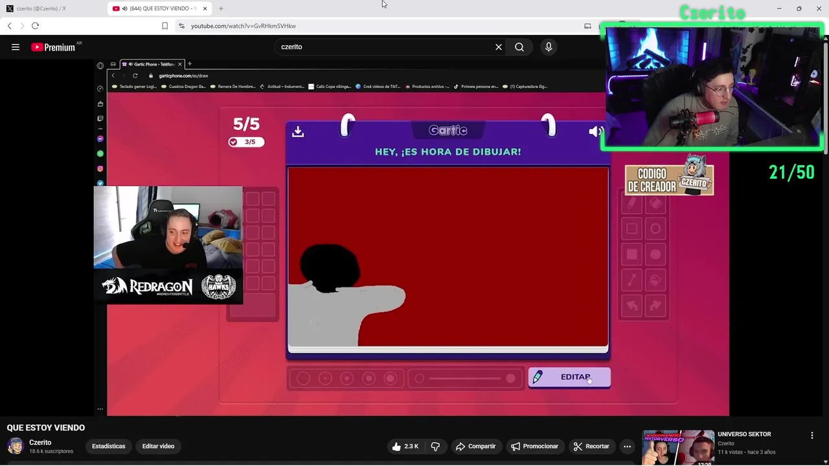
Task: Like the video with 2.3 K likes
Action: tap(405, 446)
